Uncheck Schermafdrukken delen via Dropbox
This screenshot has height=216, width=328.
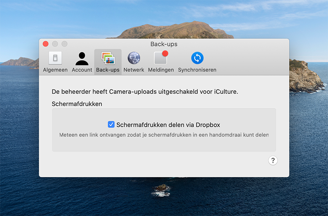coord(111,124)
